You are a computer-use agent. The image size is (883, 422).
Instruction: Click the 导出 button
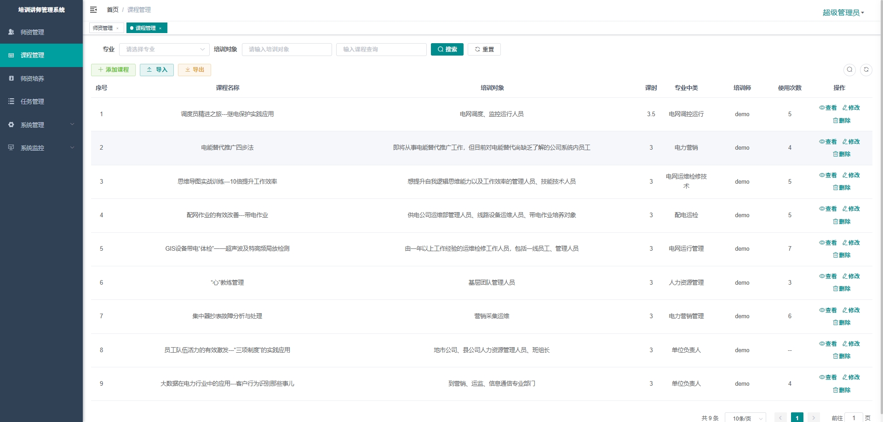(x=195, y=70)
